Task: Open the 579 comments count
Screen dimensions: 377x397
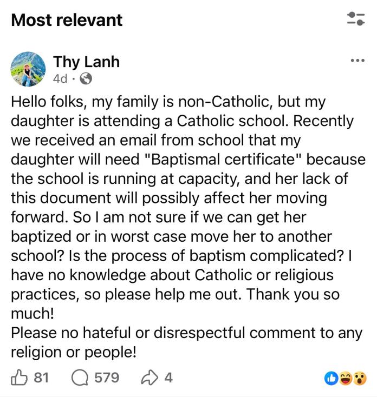Action: tap(107, 377)
